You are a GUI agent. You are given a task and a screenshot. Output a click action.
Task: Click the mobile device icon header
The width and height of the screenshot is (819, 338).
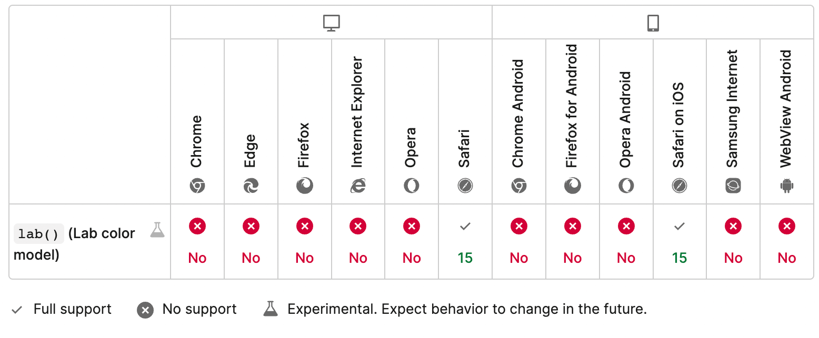pos(653,23)
